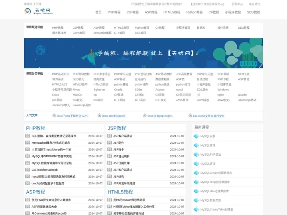Image resolution: width=287 pixels, height=215 pixels.
Task: Open PHP教程 in the top navigation bar
Action: tap(114, 12)
